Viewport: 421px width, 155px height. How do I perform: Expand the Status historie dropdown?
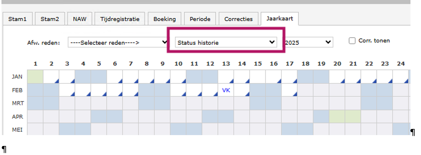point(226,42)
